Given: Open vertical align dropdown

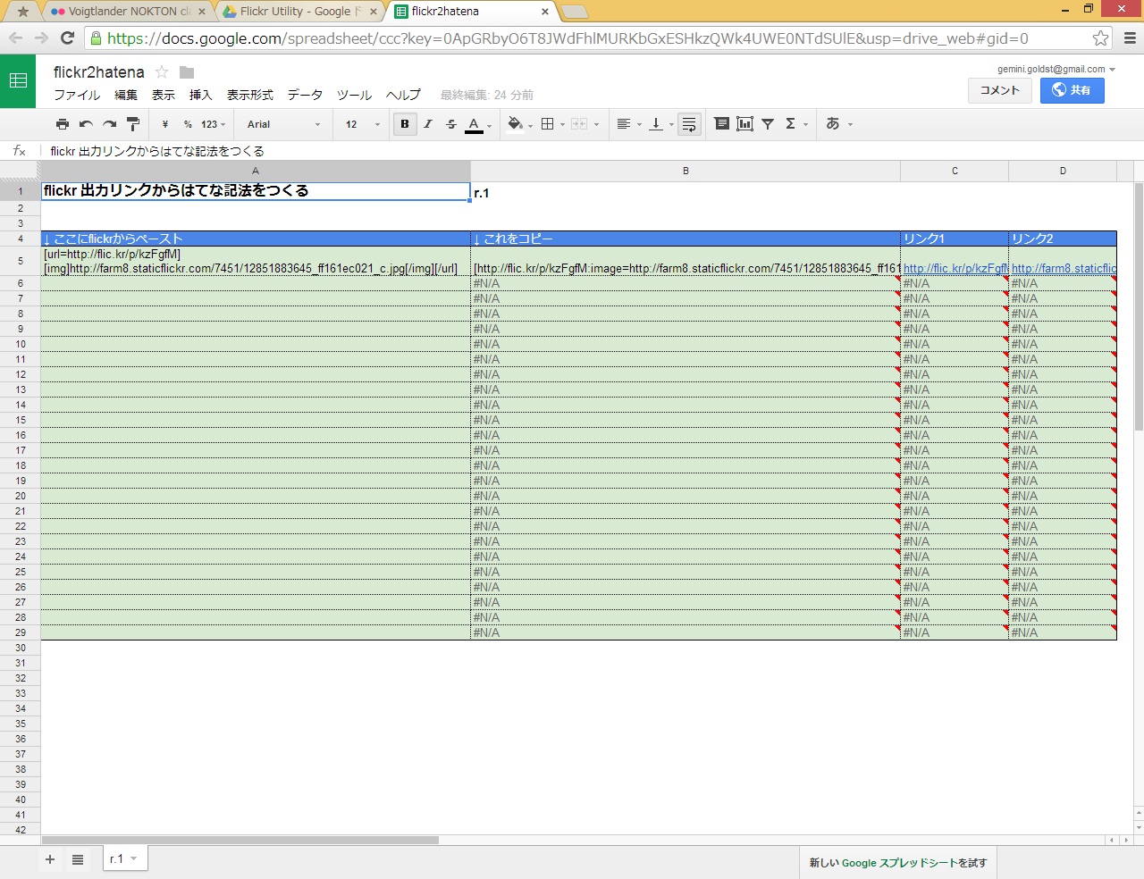Looking at the screenshot, I should pos(661,124).
